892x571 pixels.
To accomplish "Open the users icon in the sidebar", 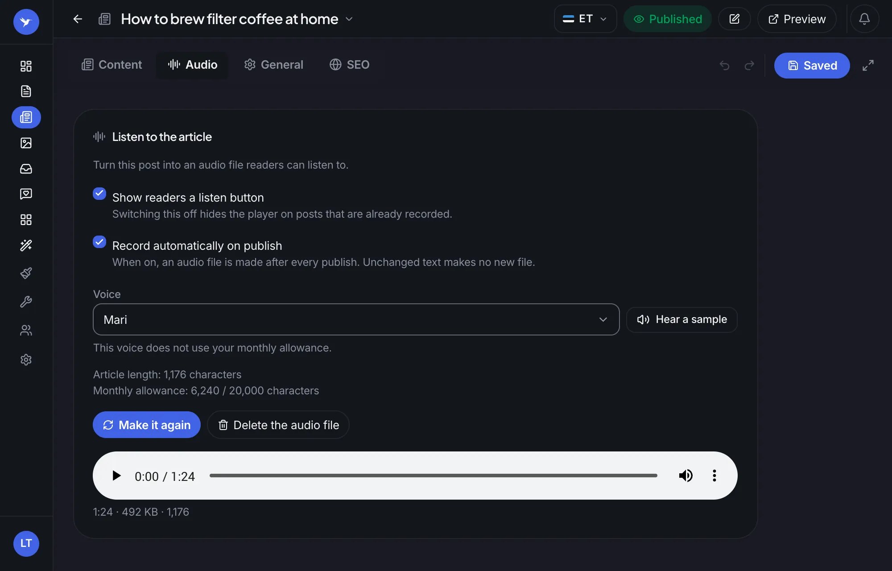I will point(26,331).
